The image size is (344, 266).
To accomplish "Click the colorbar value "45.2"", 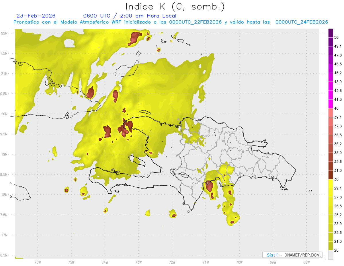I will click(338, 73).
